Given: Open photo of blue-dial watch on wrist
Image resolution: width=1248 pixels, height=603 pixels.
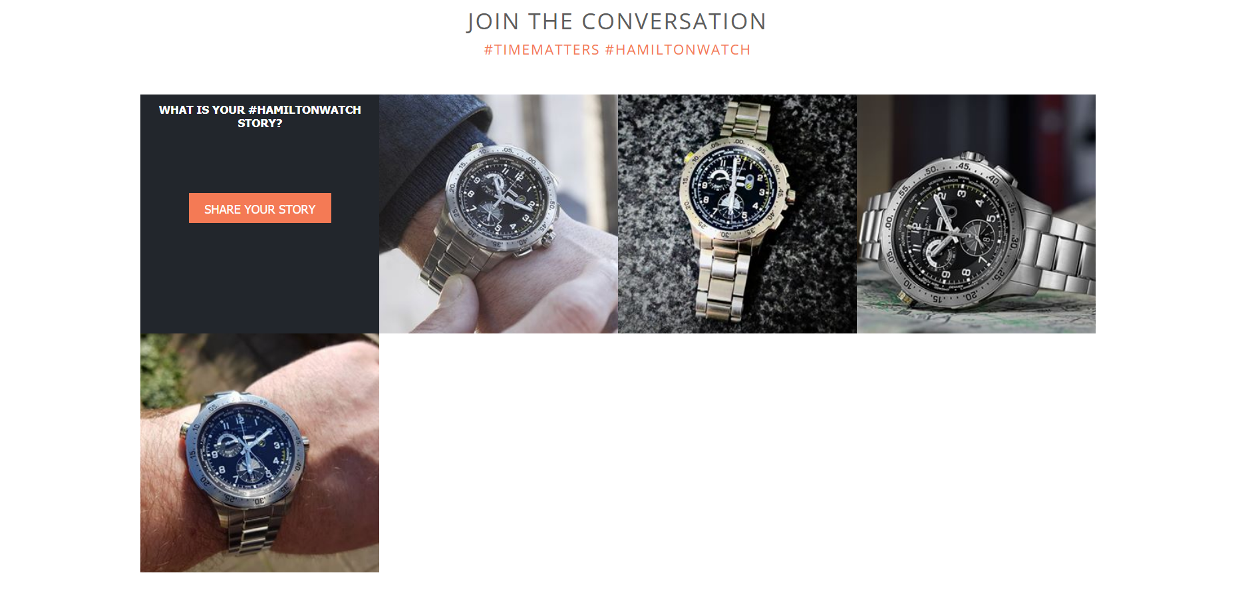Looking at the screenshot, I should [259, 453].
